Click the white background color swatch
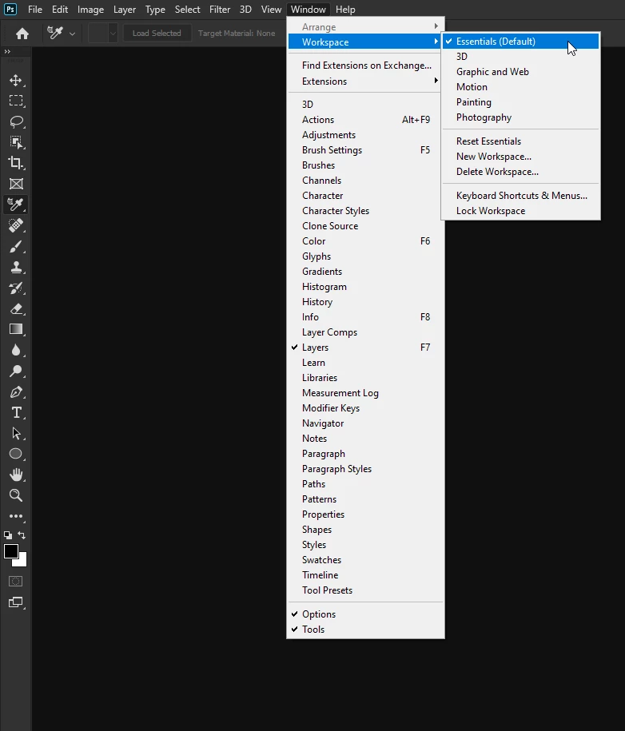 (22, 562)
